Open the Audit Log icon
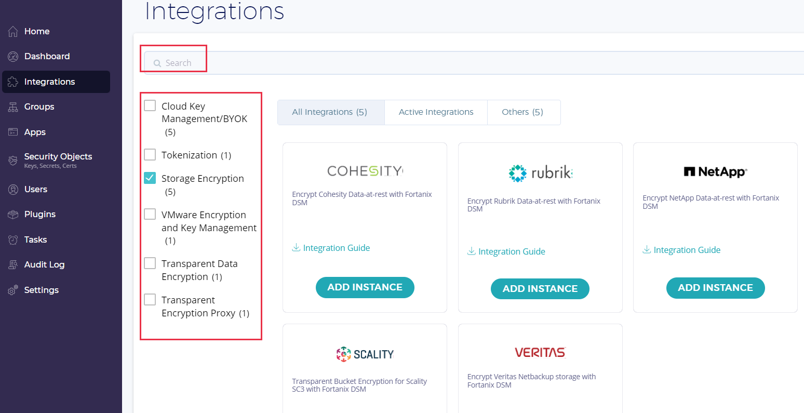This screenshot has width=804, height=413. coord(13,265)
